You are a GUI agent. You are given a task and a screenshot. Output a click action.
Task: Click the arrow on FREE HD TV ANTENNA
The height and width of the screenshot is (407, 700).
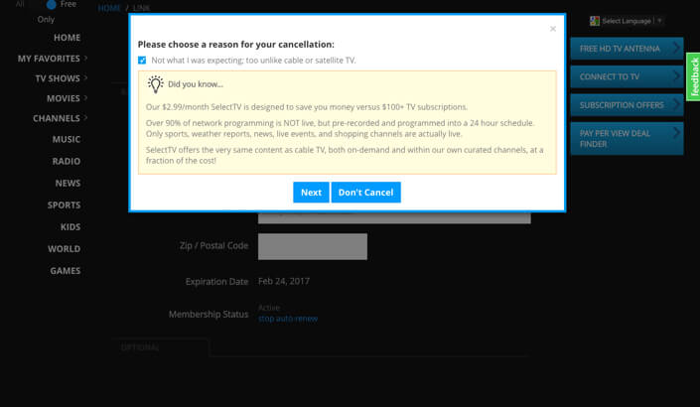676,48
